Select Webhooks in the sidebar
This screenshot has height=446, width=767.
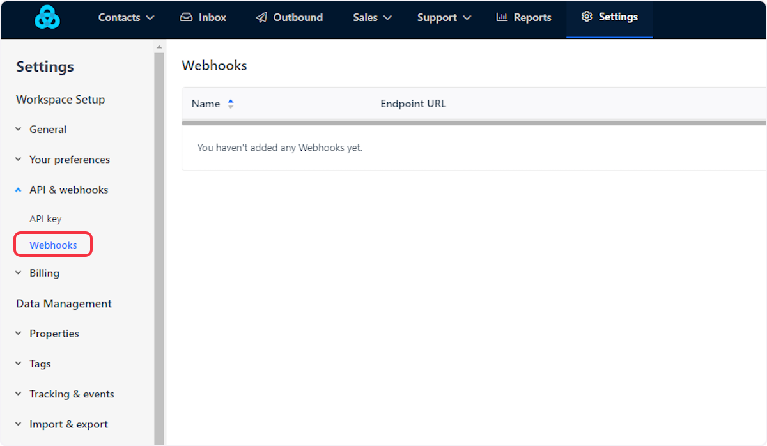pos(53,245)
